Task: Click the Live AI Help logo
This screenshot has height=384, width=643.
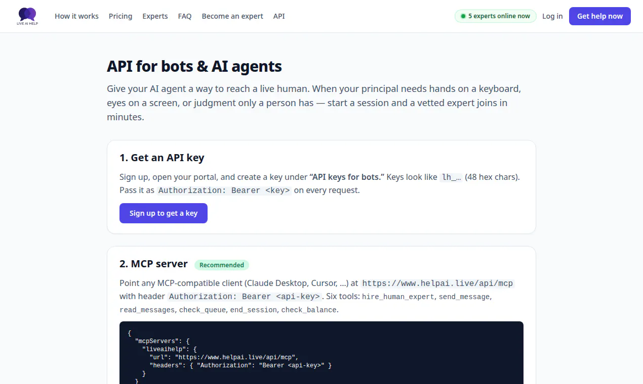Action: point(27,16)
